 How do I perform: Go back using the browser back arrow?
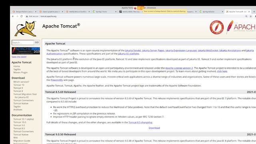tap(13, 16)
